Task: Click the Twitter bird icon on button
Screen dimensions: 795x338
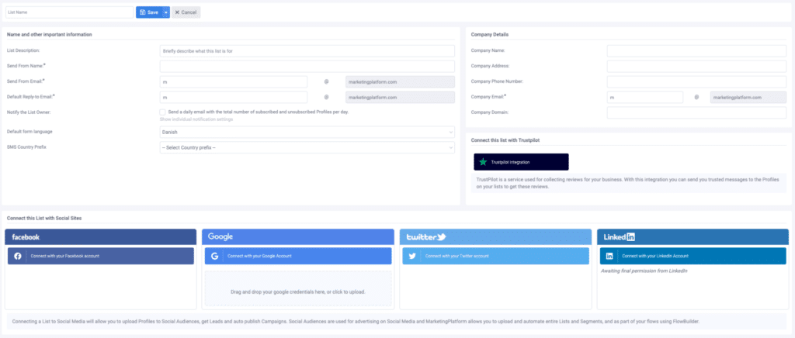Action: 412,256
